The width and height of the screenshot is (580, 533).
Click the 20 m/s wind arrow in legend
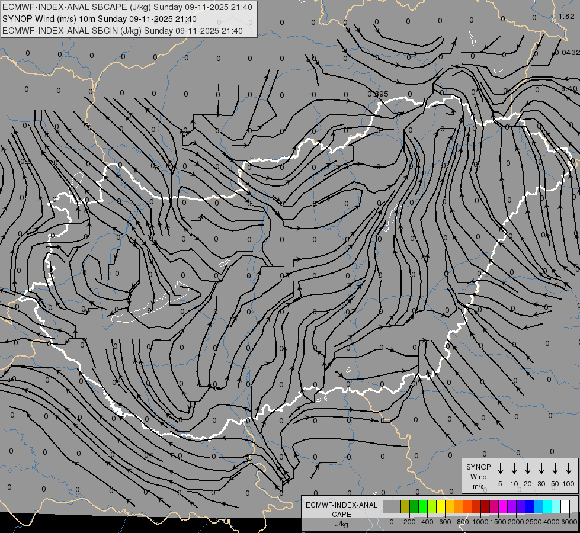click(x=527, y=468)
